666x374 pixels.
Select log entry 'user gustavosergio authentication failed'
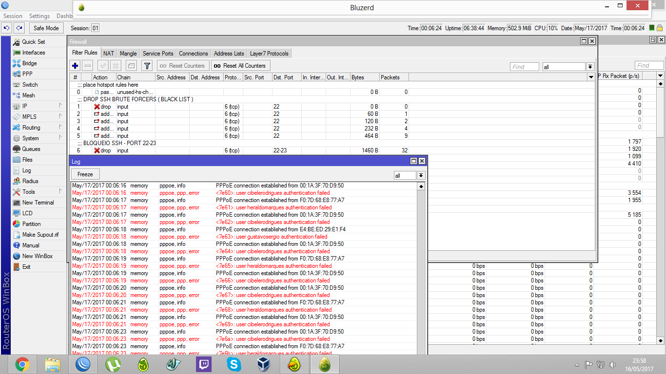[244, 237]
